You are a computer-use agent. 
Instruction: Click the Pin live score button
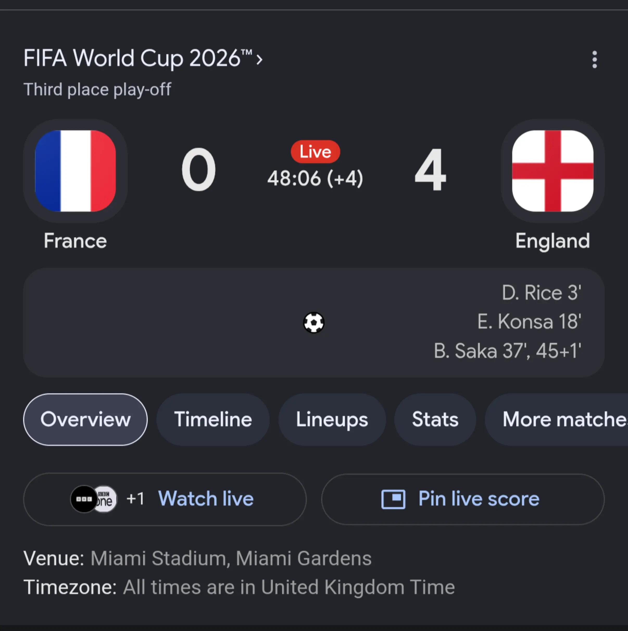point(463,499)
